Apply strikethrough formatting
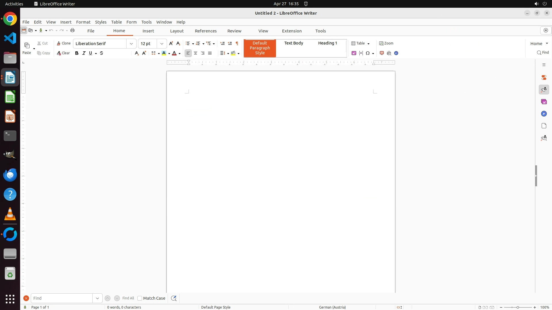 101,53
